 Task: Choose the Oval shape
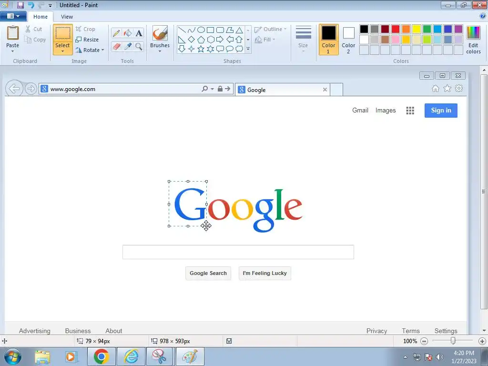(201, 30)
